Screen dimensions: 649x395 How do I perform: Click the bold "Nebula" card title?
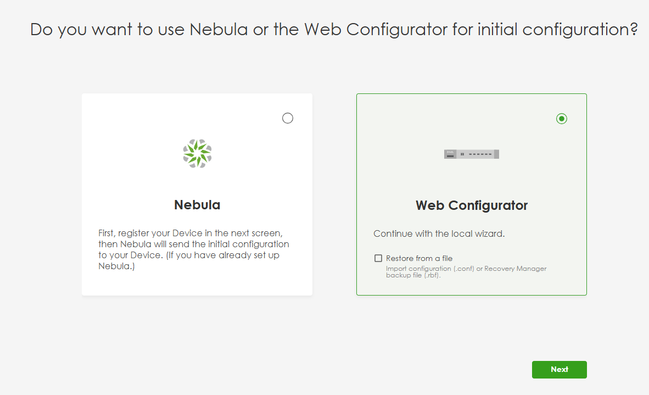coord(197,205)
